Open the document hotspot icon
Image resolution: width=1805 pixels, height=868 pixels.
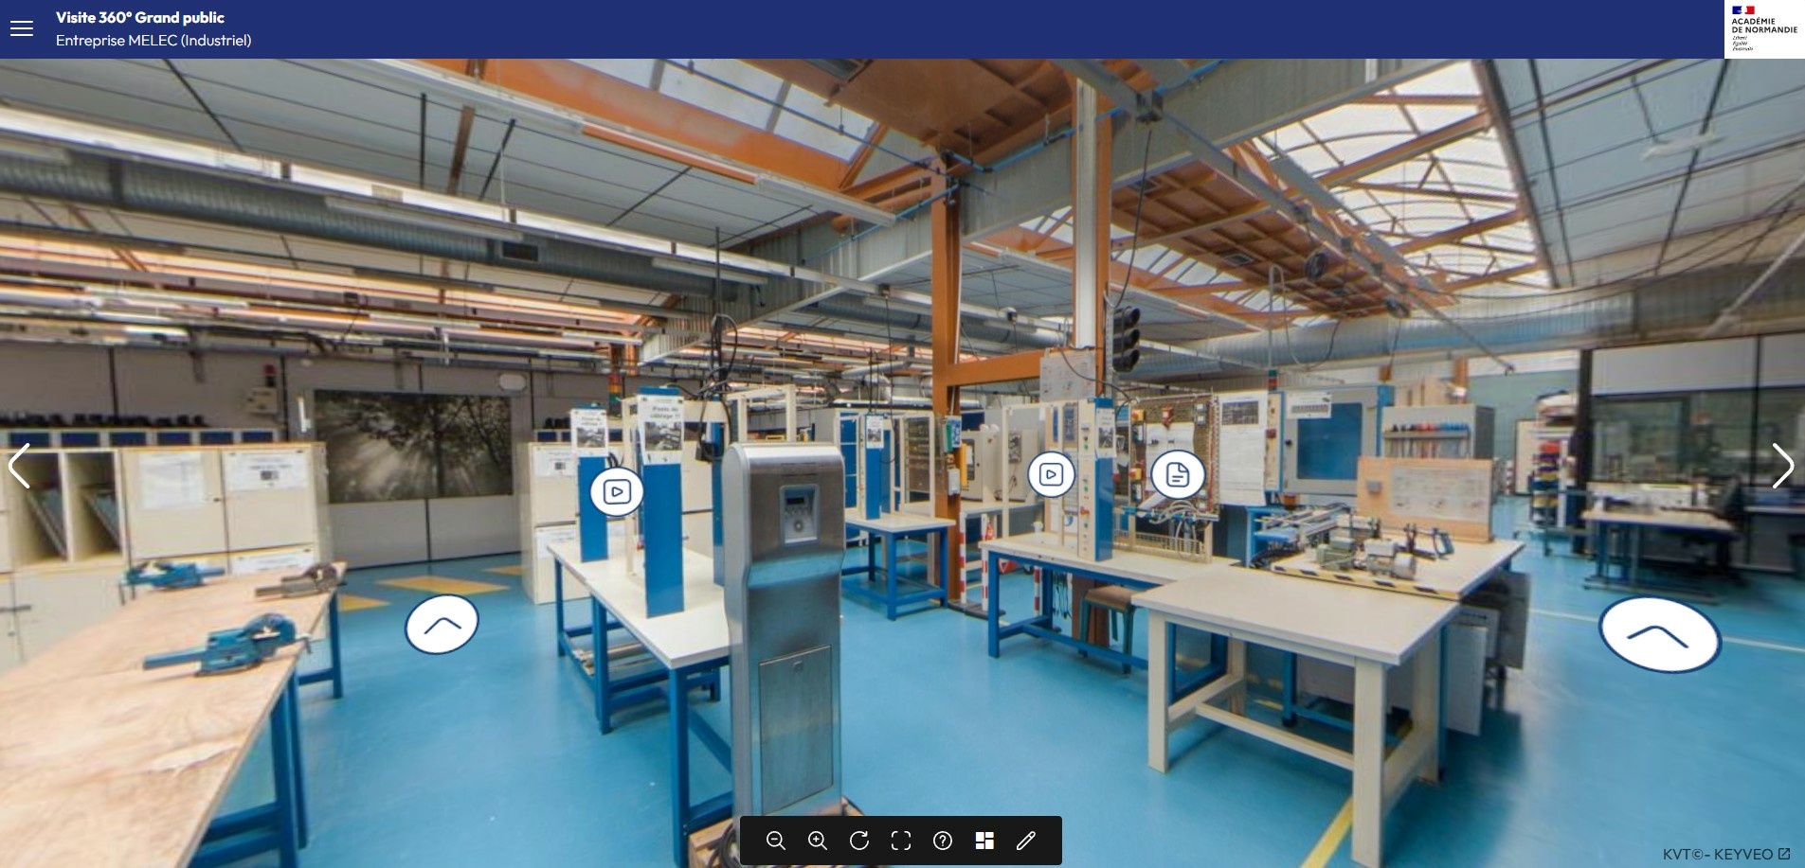click(x=1178, y=474)
